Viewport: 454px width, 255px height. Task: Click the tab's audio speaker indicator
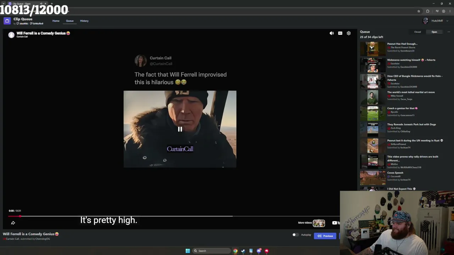click(41, 4)
